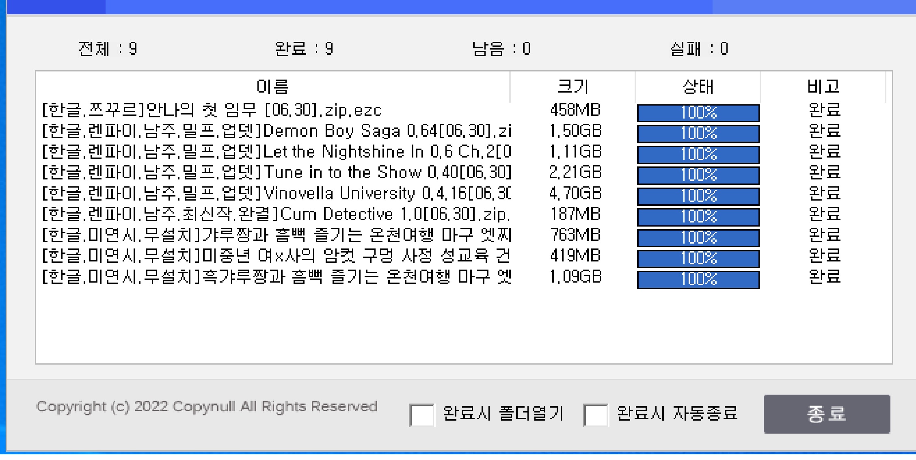Select the Vinovella University file row
This screenshot has height=460, width=916.
276,194
